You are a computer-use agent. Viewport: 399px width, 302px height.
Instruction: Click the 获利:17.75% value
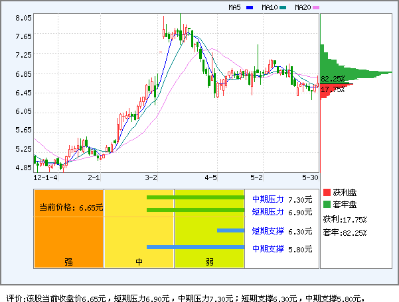(345, 219)
